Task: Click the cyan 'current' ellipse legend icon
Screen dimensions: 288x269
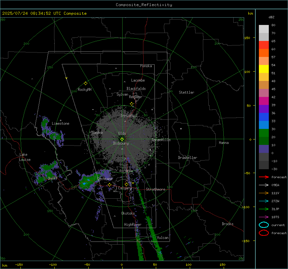Action: tap(264, 225)
